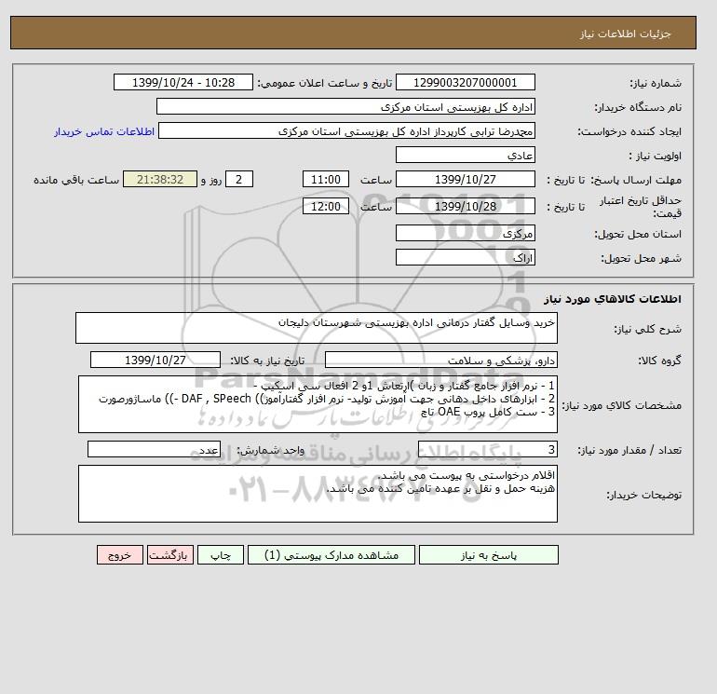
Task: Click the label مشخصات کالای مورد نیاز
Action: 622,405
